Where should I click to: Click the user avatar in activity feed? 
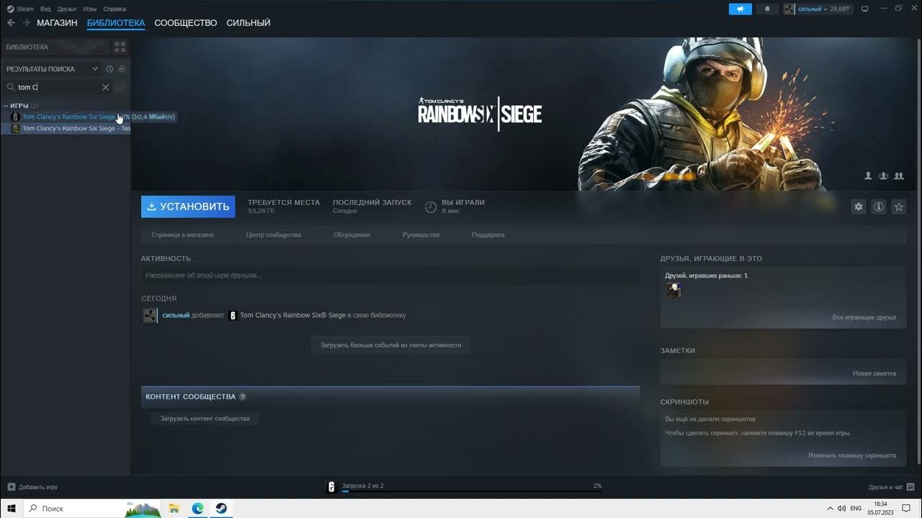150,315
